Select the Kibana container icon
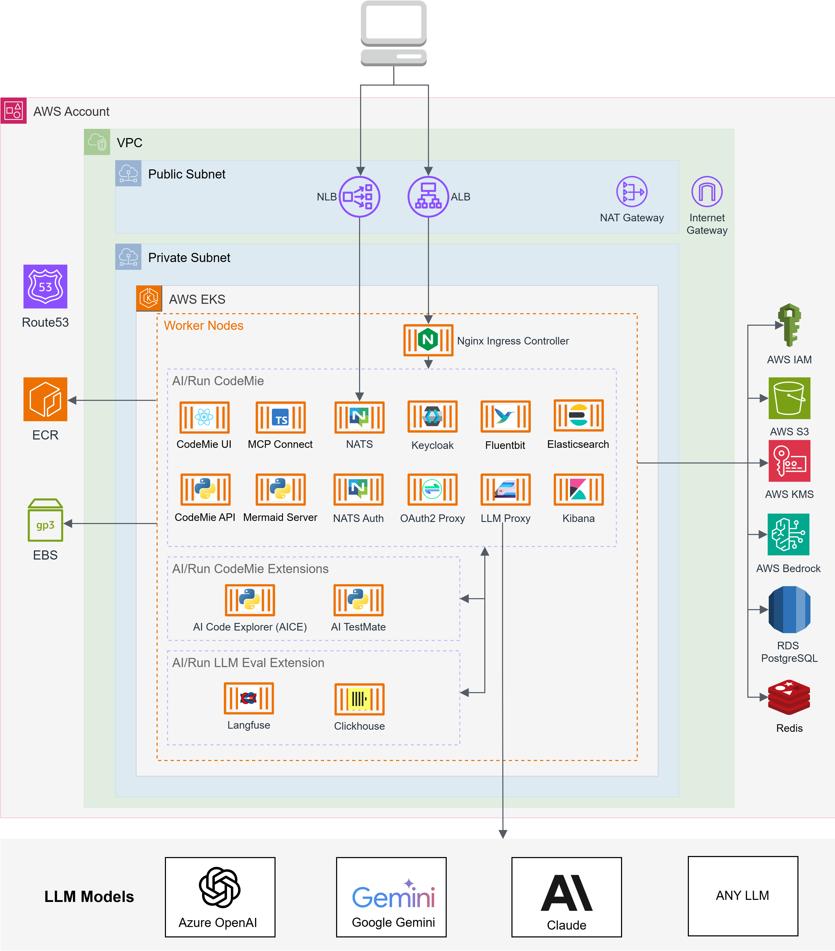The width and height of the screenshot is (835, 951). pyautogui.click(x=578, y=490)
